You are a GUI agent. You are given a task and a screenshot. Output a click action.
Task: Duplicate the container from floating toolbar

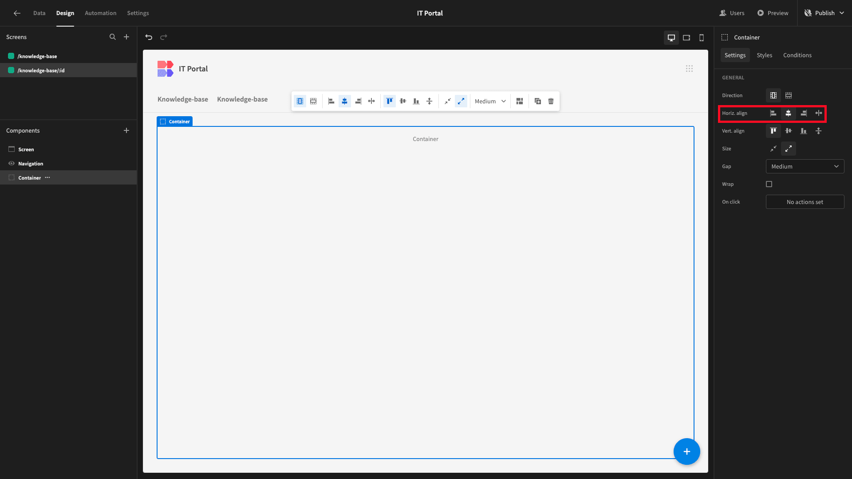coord(538,101)
